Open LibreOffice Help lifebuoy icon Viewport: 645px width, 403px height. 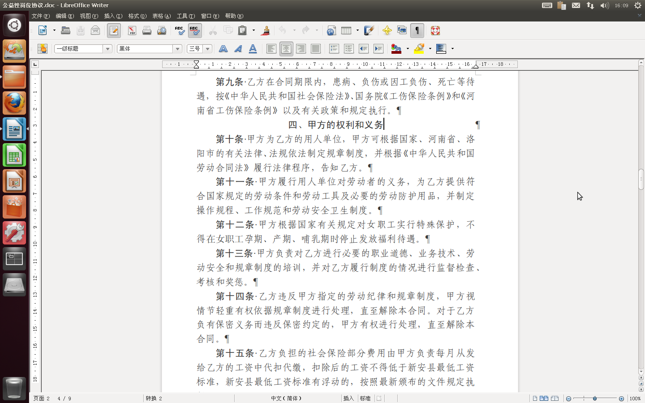coord(435,30)
